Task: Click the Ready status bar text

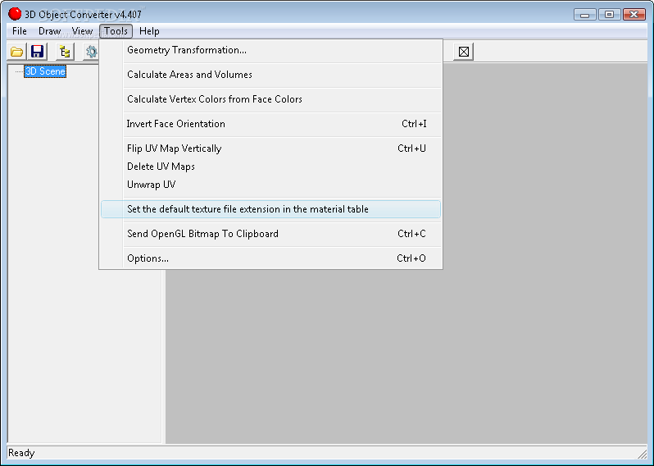Action: pos(21,453)
